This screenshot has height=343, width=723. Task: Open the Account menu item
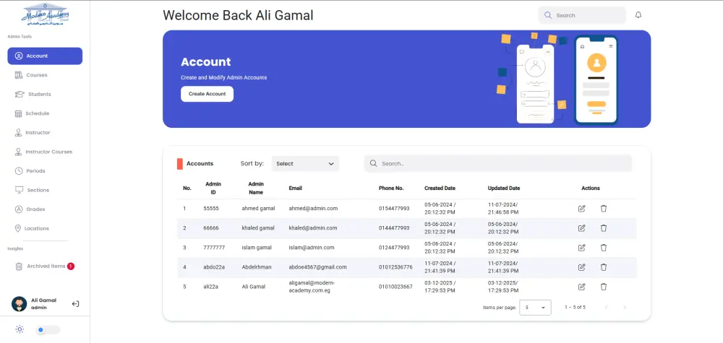[45, 56]
